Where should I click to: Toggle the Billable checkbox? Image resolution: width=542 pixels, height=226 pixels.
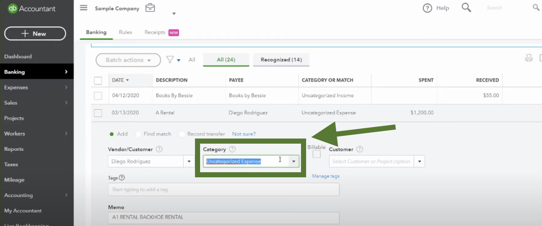point(317,154)
